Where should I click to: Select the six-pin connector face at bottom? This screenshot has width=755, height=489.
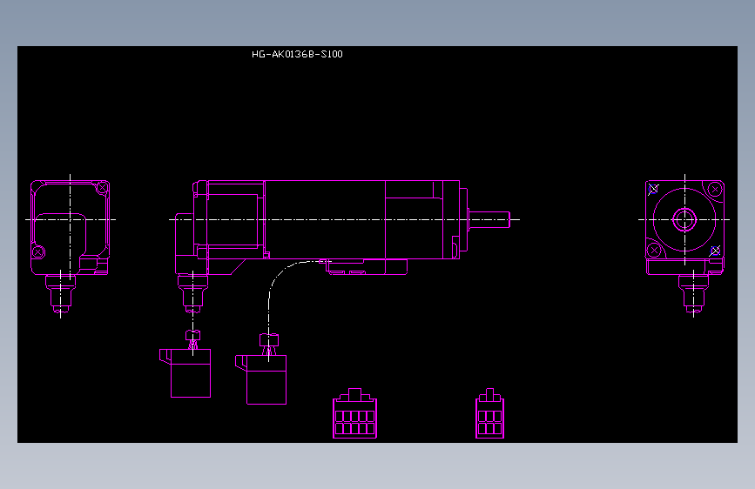click(489, 413)
